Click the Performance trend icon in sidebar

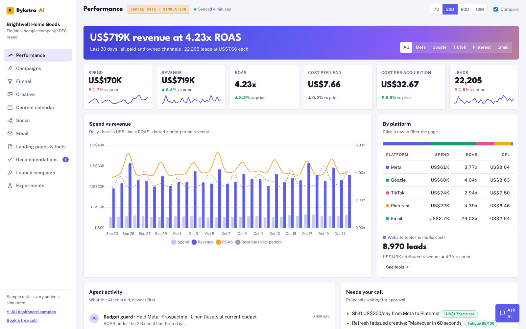click(x=10, y=55)
